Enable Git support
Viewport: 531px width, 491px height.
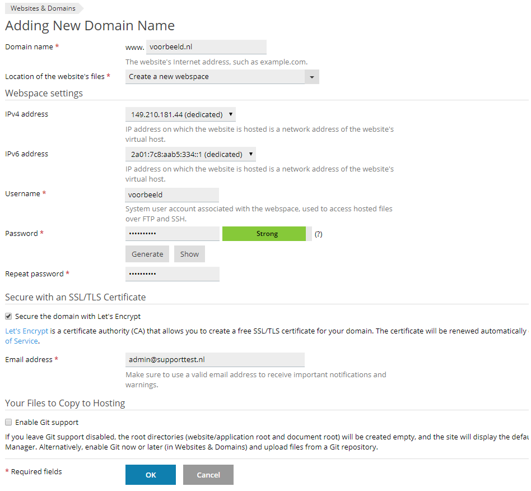coord(8,422)
